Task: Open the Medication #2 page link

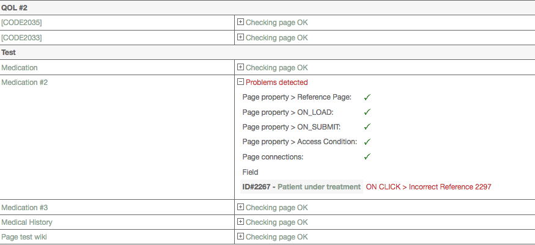Action: pos(24,82)
